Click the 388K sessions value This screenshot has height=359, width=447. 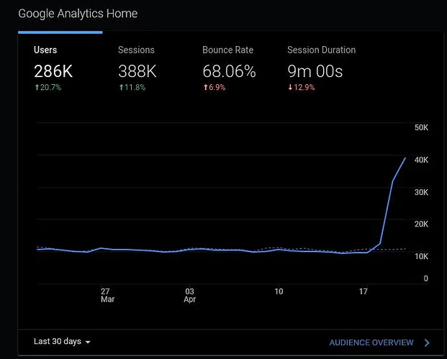point(137,71)
